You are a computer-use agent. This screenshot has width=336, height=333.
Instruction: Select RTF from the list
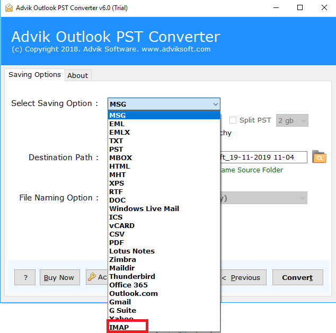pos(164,192)
